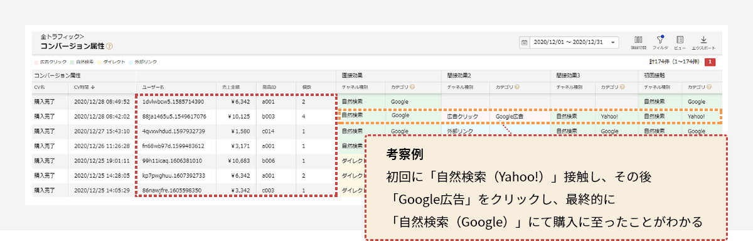Select user 1dvlwbcw5.1585714390
The width and height of the screenshot is (753, 241).
point(173,101)
